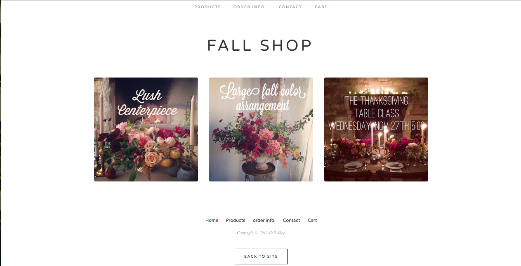Open Order Info. in the top navigation
Image resolution: width=521 pixels, height=266 pixels.
click(x=250, y=7)
